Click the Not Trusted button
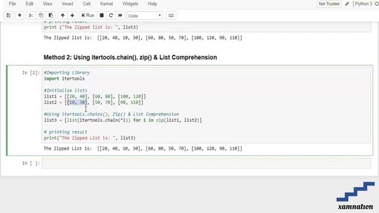 [x=329, y=4]
